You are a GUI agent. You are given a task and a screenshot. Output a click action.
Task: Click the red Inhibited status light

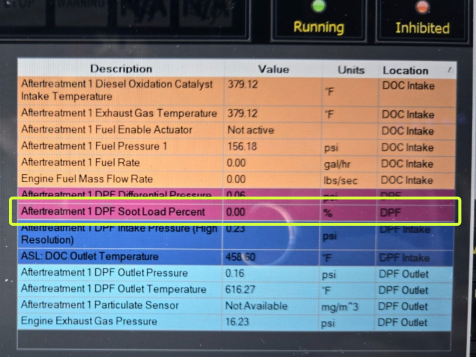point(422,7)
